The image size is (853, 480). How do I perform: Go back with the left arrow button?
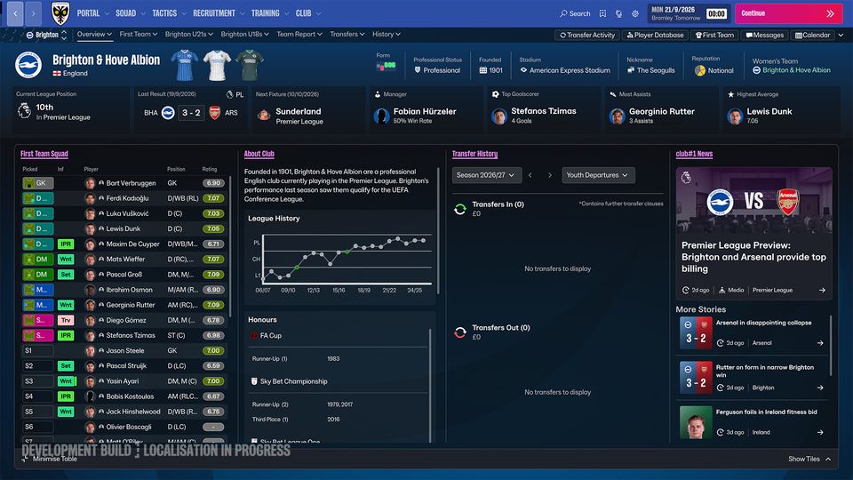point(15,13)
